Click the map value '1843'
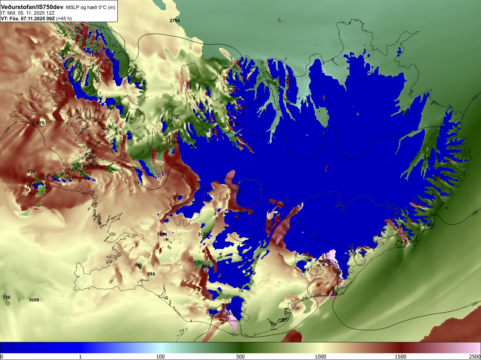Screen dimensions: 481x360 [x=176, y=142]
